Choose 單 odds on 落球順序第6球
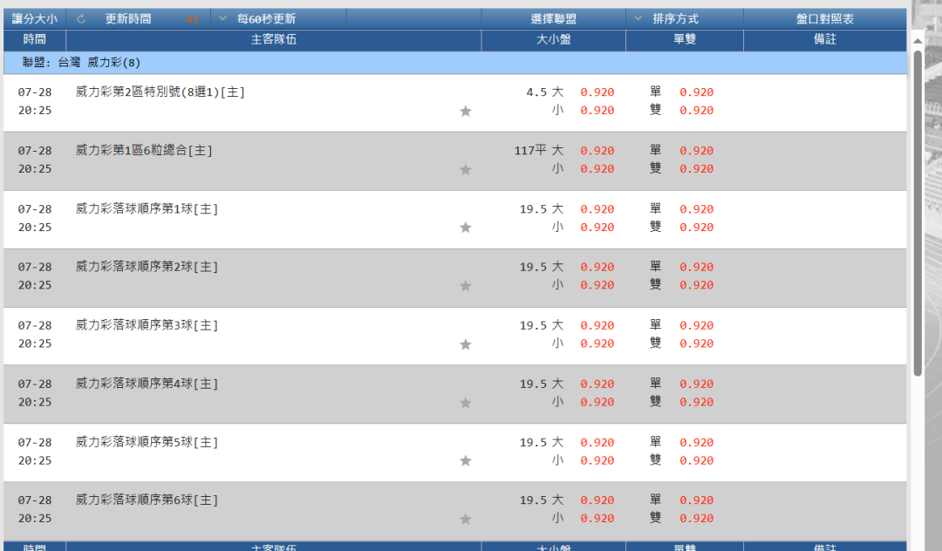The width and height of the screenshot is (942, 551). click(697, 500)
